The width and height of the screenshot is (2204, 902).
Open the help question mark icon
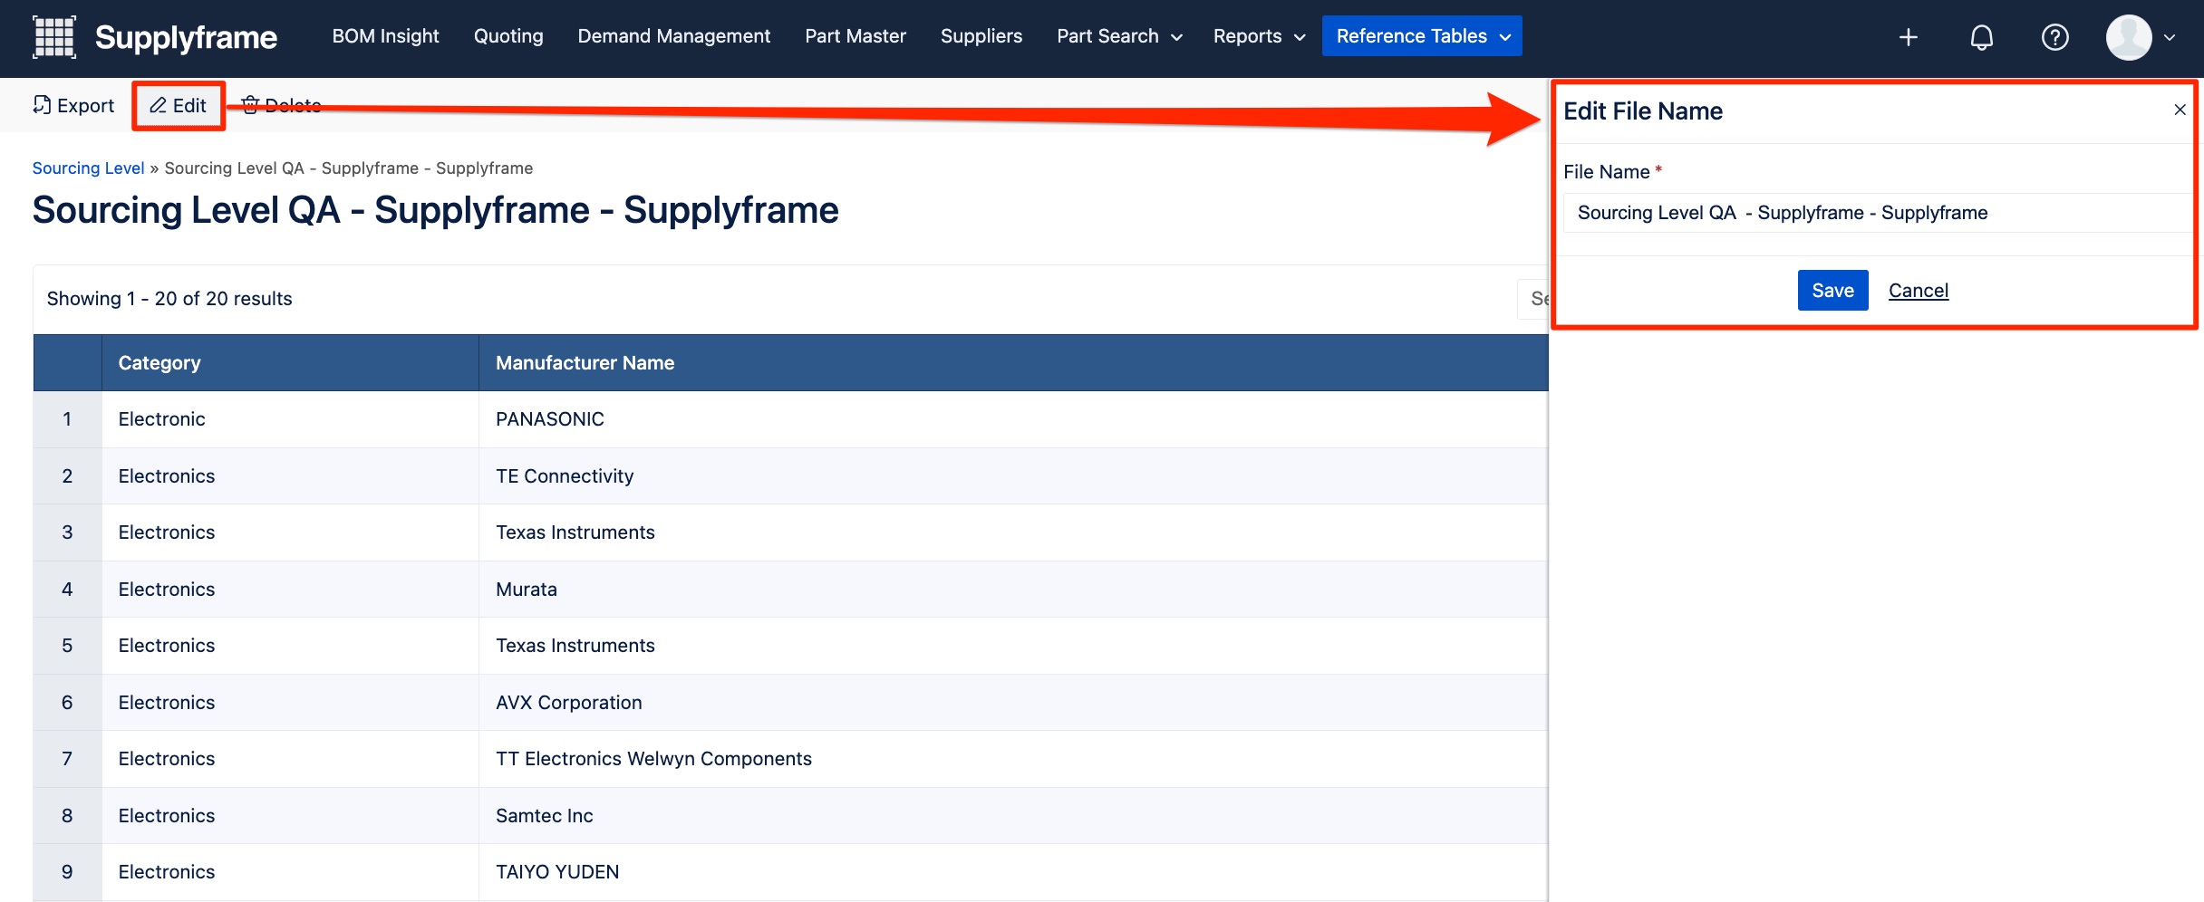tap(2054, 37)
